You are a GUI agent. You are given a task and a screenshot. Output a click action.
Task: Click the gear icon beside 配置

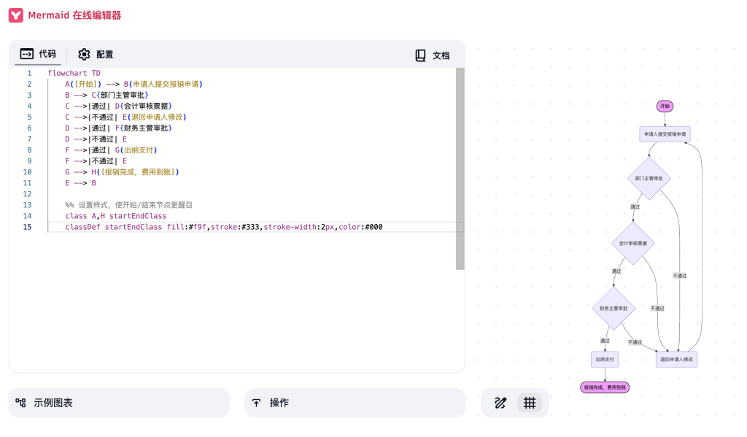84,55
